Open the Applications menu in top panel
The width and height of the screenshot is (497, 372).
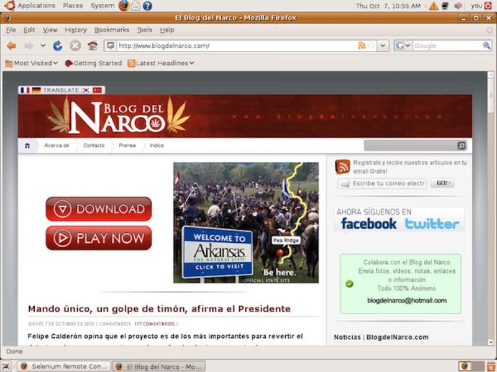click(x=36, y=6)
